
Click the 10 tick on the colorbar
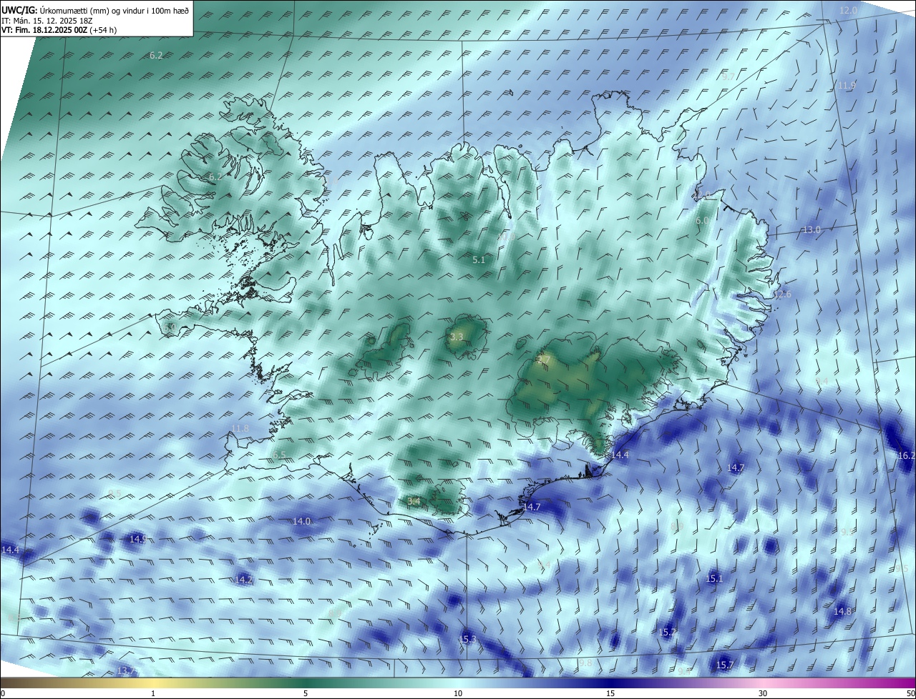[458, 693]
